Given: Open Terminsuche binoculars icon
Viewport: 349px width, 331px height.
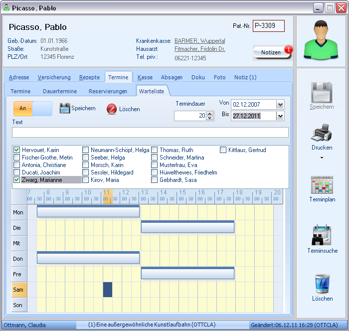Looking at the screenshot, I should tap(322, 235).
